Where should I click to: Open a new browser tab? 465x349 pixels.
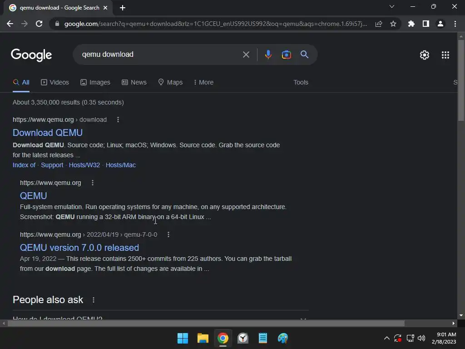[x=123, y=8]
